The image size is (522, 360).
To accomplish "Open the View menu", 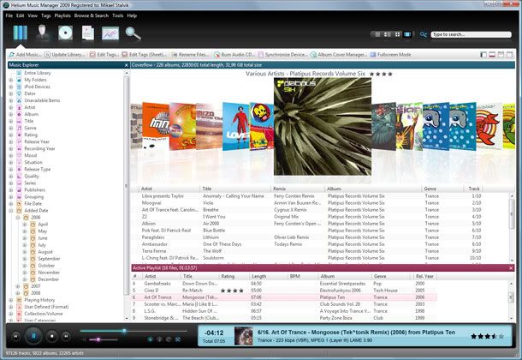I will pyautogui.click(x=33, y=15).
